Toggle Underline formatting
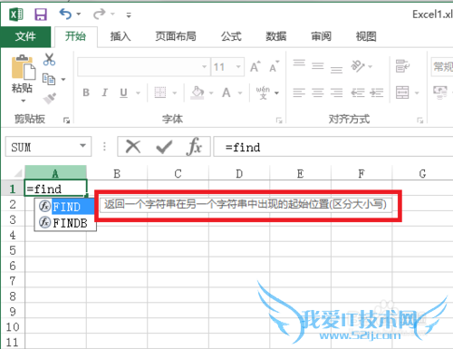453x349 pixels. [123, 92]
